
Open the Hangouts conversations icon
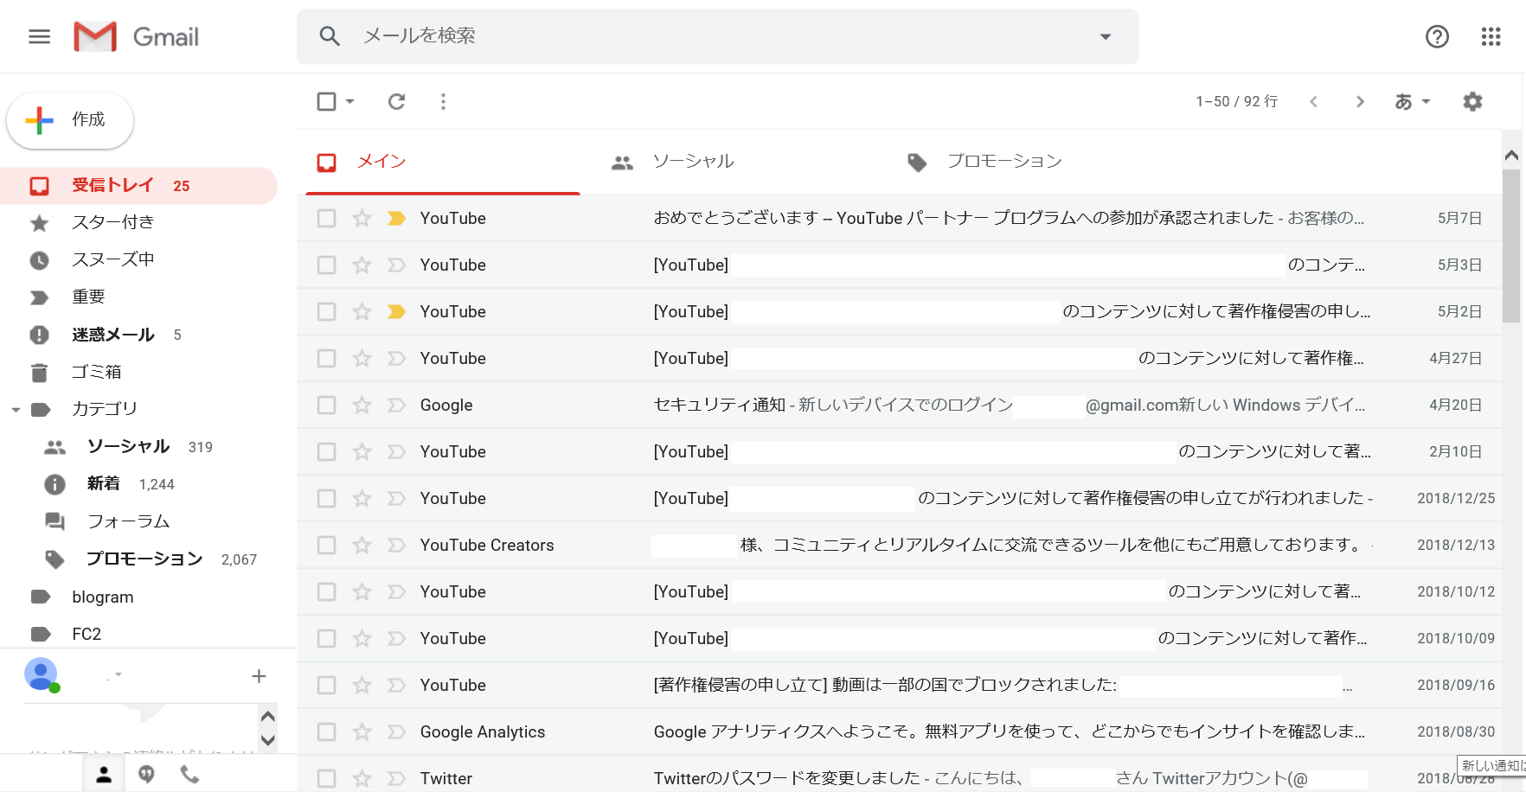click(147, 774)
